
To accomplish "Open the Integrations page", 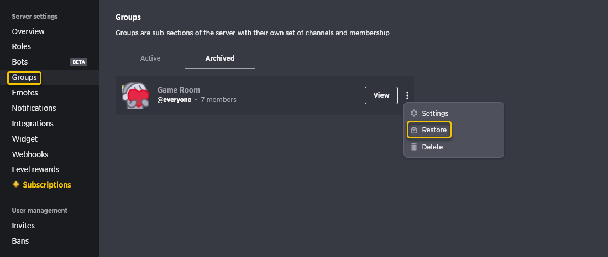I will (33, 124).
